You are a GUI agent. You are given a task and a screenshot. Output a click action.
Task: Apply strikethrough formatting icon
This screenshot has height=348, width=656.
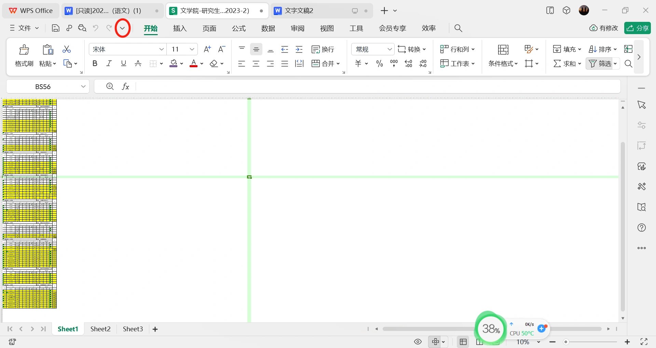point(138,63)
